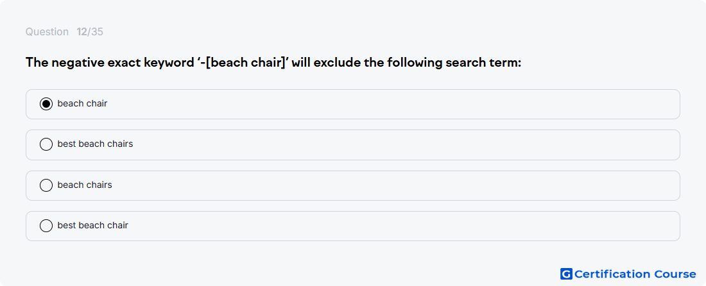Click the 'Question' label at top

pos(47,31)
